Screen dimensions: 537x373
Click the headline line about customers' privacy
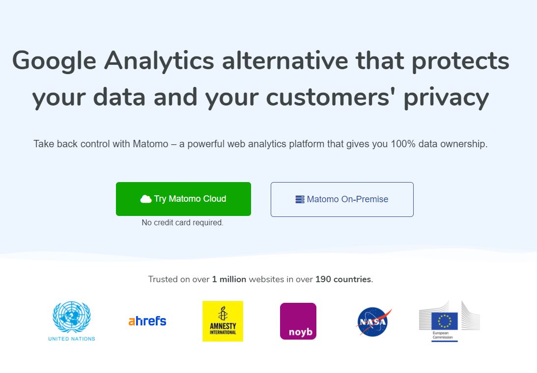click(260, 98)
